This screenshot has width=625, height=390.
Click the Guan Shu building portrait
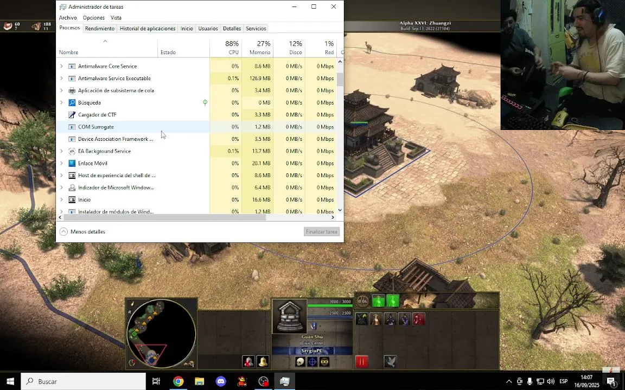click(289, 316)
